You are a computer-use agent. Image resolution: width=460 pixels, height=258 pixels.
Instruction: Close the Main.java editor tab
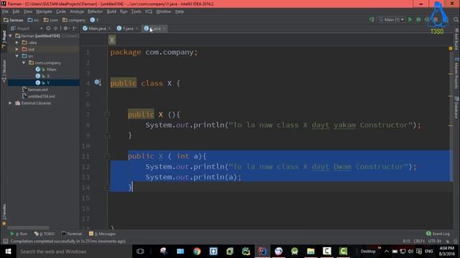110,29
